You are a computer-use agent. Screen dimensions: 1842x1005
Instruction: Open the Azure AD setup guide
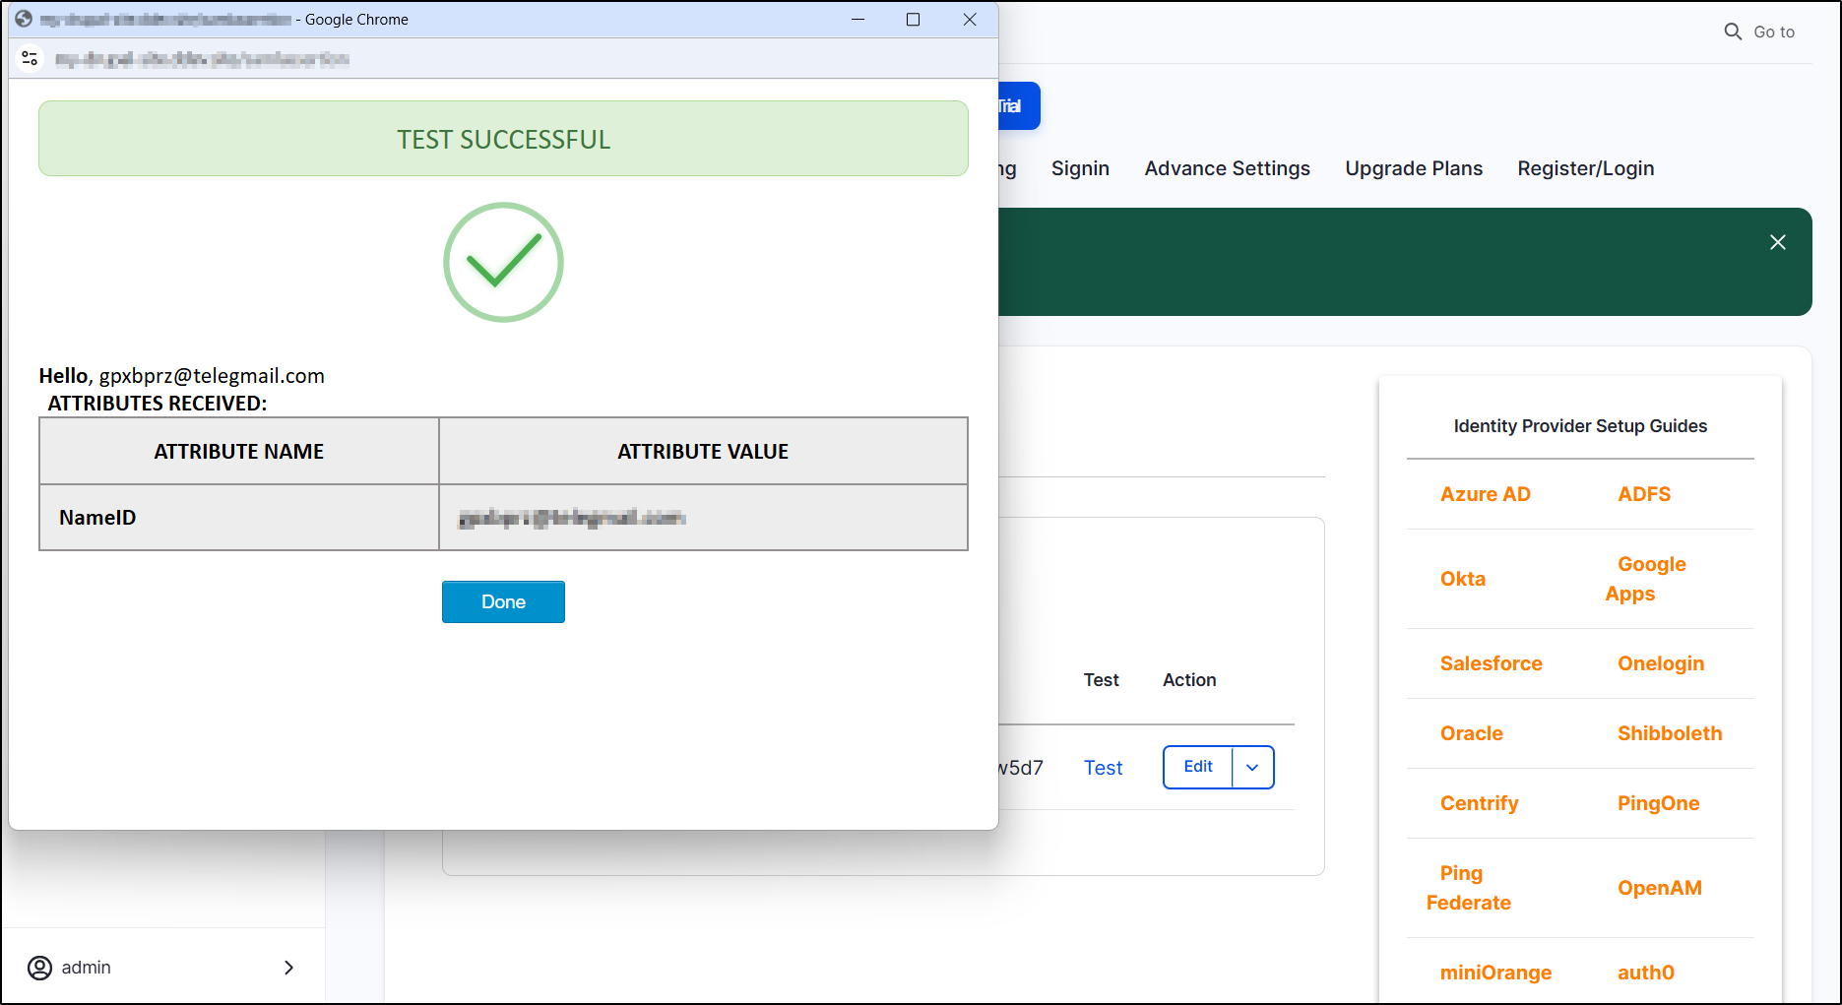click(1485, 494)
